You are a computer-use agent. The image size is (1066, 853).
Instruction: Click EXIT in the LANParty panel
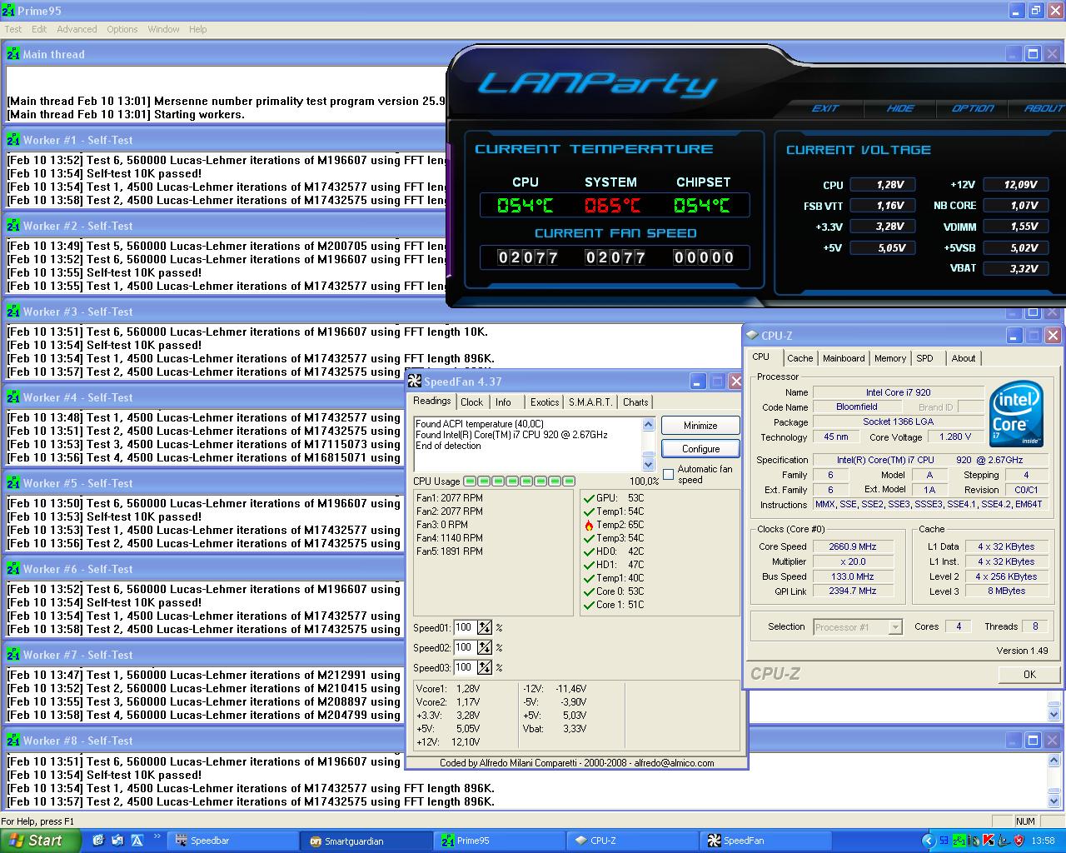click(825, 108)
